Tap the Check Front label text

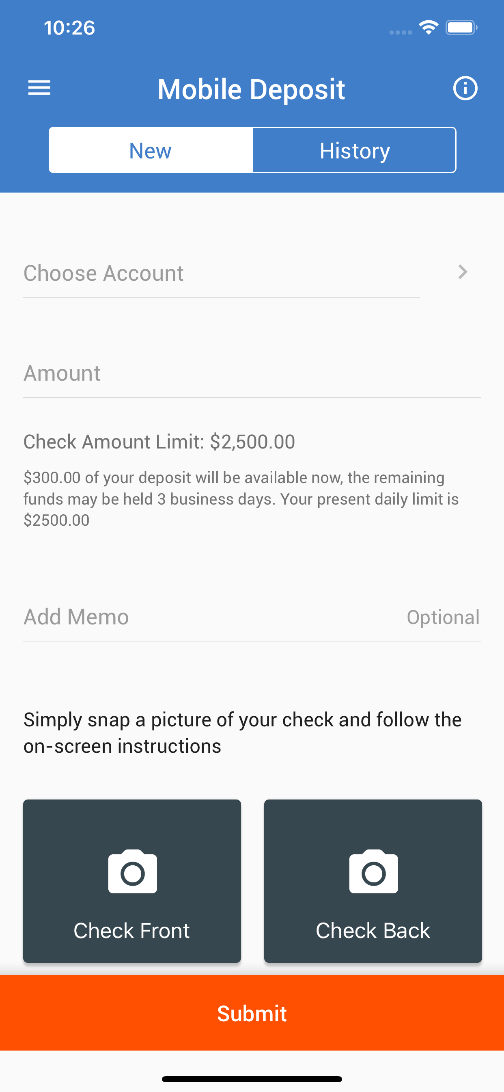pyautogui.click(x=132, y=930)
